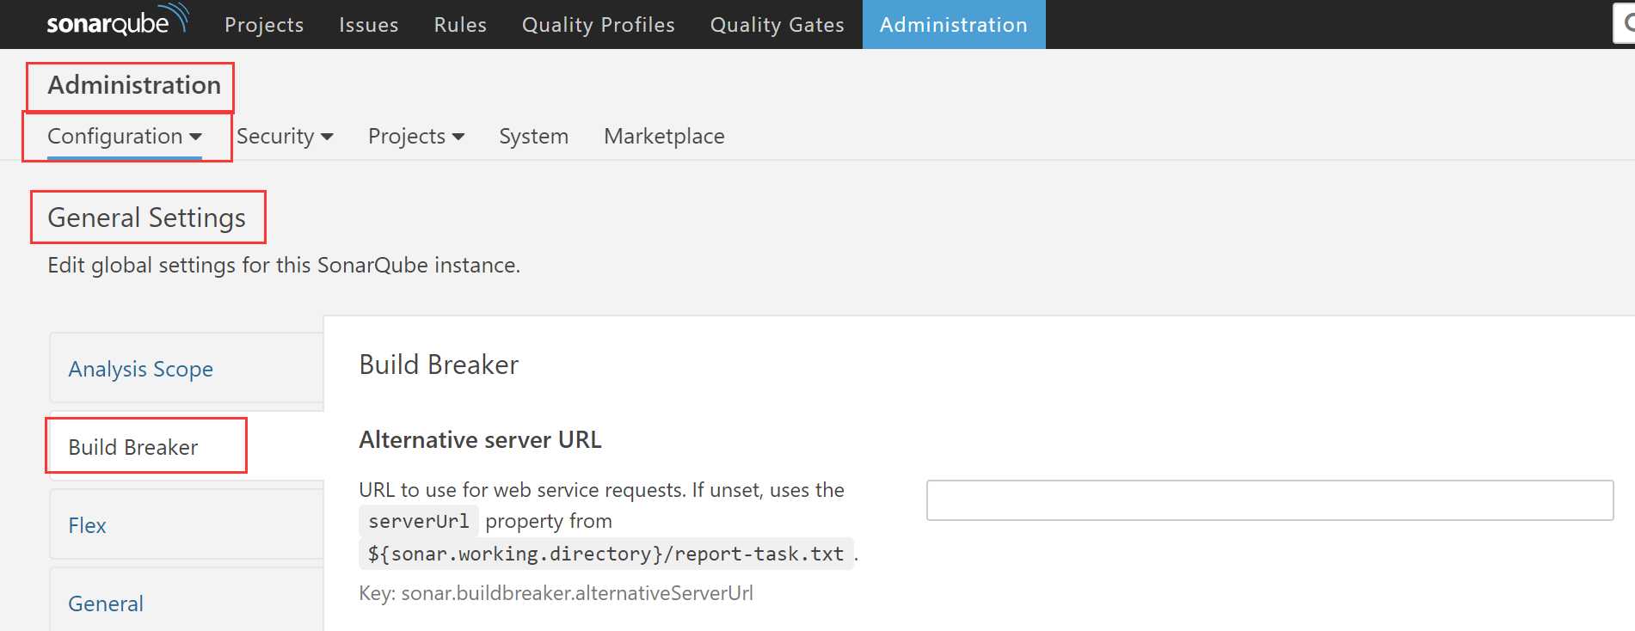Viewport: 1635px width, 631px height.
Task: Open the Rules page
Action: 460,25
